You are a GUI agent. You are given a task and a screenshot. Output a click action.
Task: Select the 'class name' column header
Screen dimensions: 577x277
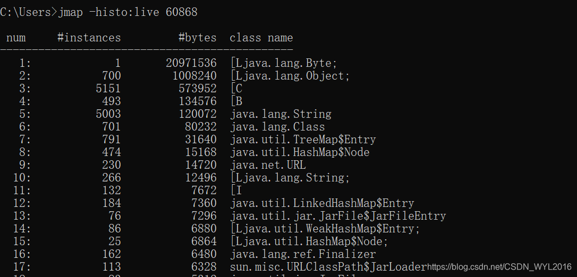point(261,38)
